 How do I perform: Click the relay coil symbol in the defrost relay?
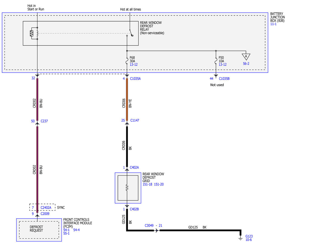pyautogui.click(x=37, y=33)
